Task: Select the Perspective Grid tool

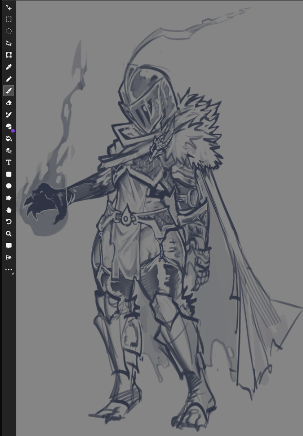Action: [8, 258]
